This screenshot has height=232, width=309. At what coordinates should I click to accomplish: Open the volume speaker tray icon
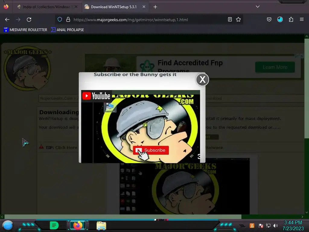pyautogui.click(x=276, y=225)
